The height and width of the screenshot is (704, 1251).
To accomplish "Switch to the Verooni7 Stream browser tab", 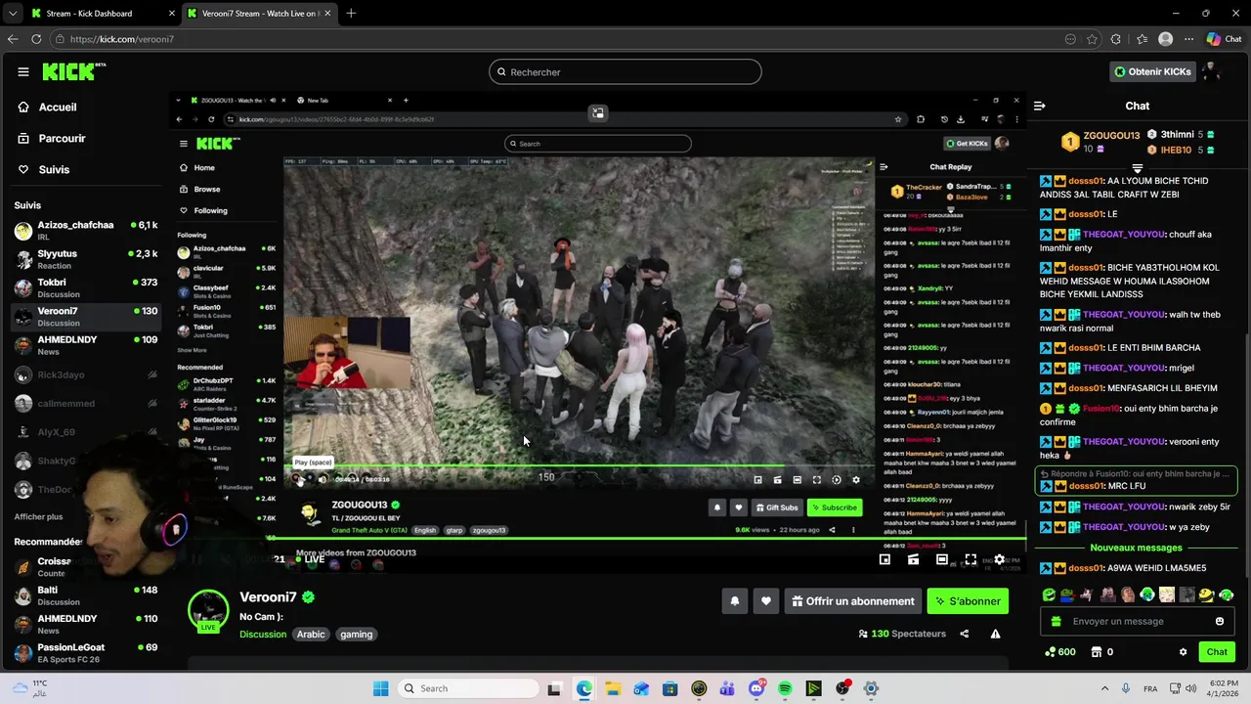I will 259,14.
